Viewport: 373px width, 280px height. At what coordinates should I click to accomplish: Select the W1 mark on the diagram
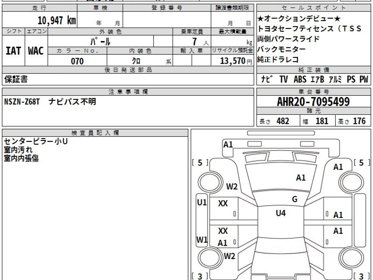202,240
